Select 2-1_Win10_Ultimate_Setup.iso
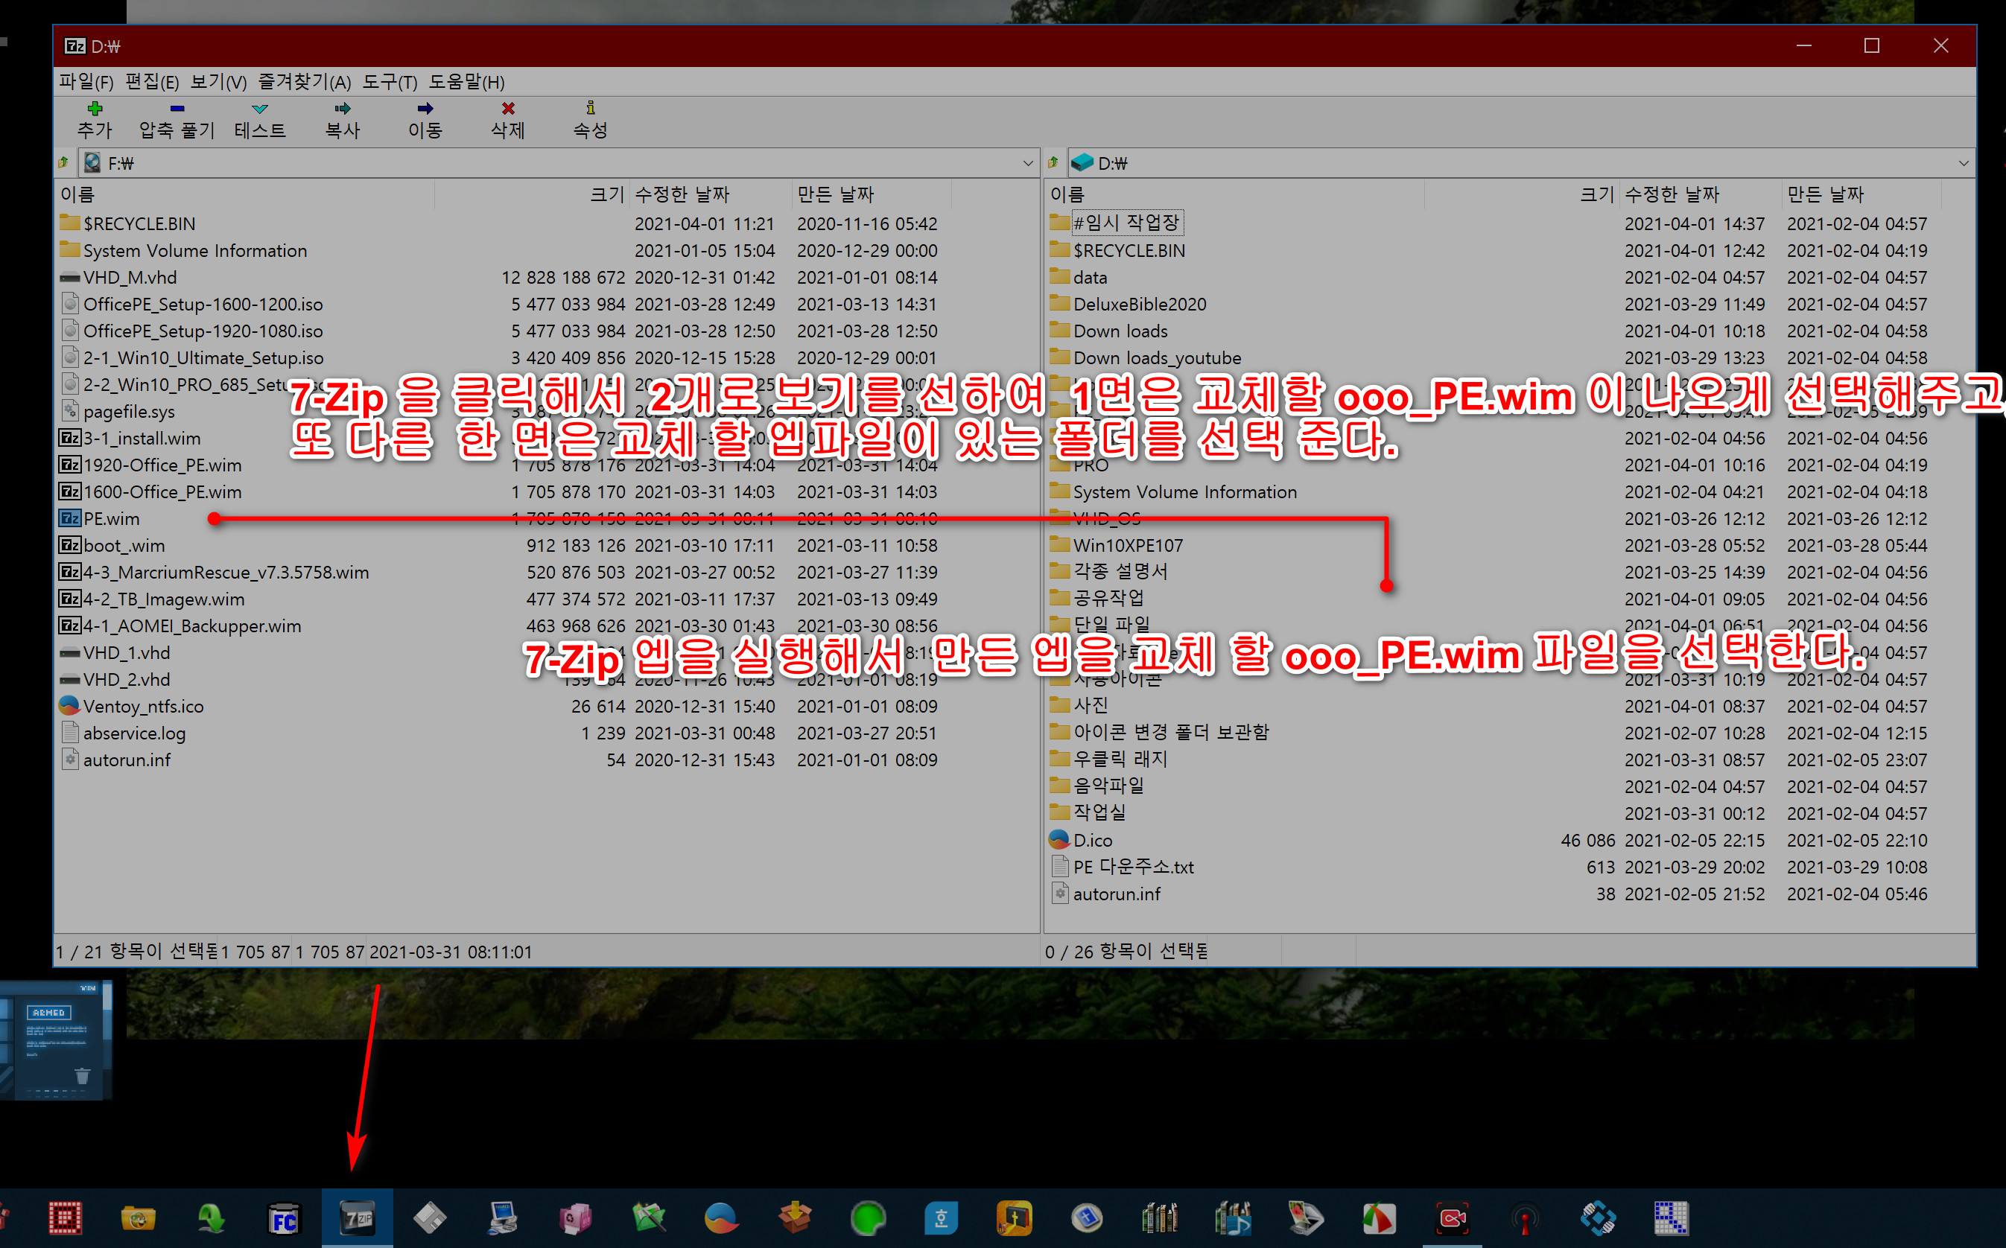The width and height of the screenshot is (2006, 1248). (x=203, y=357)
